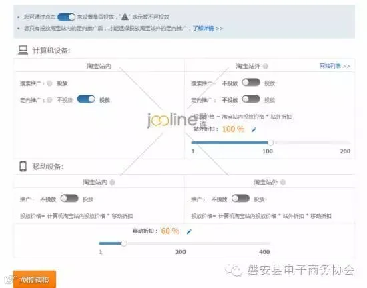
Task: Click the 移动折扣 slider handle
Action: pyautogui.click(x=124, y=243)
